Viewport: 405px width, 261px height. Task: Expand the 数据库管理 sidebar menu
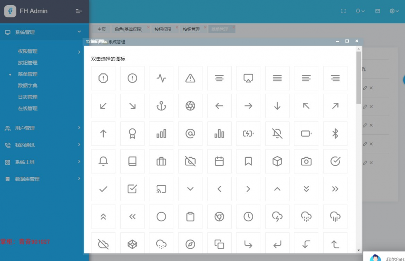tap(28, 178)
